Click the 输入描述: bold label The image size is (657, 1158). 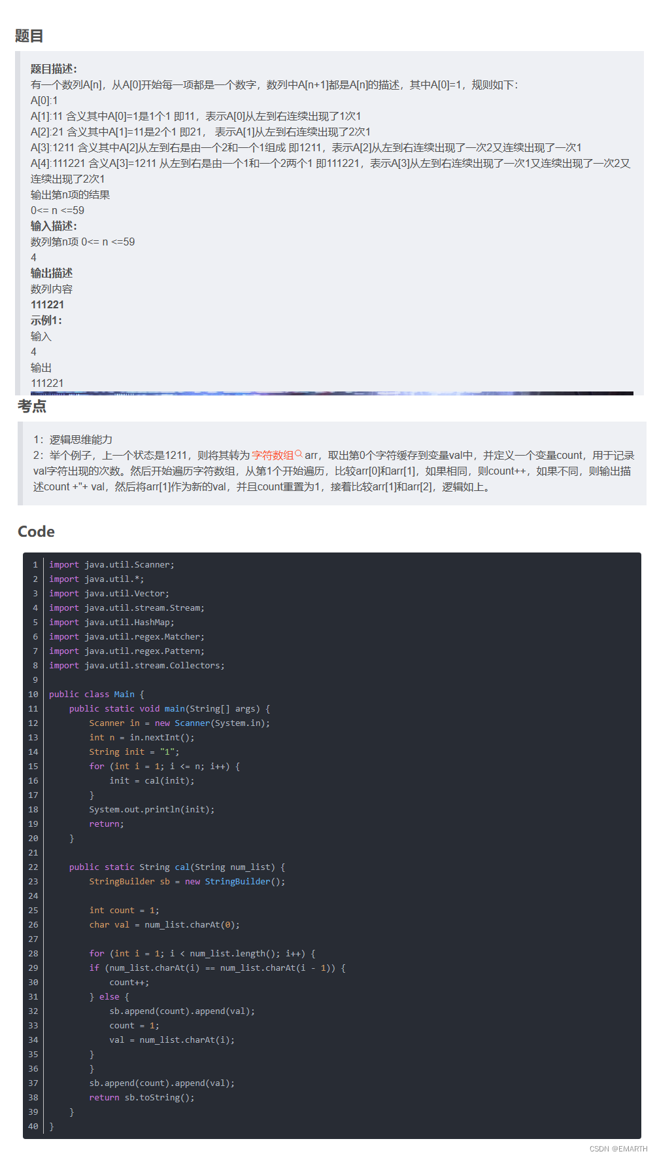coord(54,226)
